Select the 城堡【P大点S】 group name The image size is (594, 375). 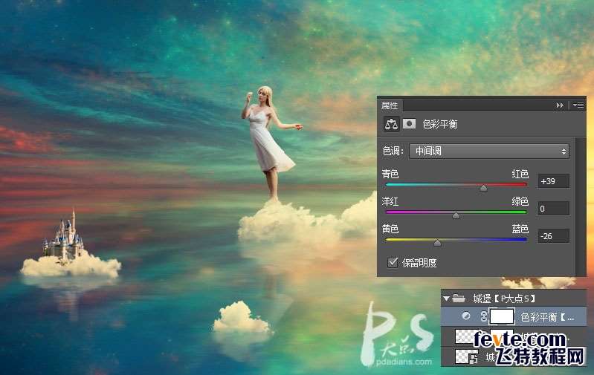coord(504,299)
